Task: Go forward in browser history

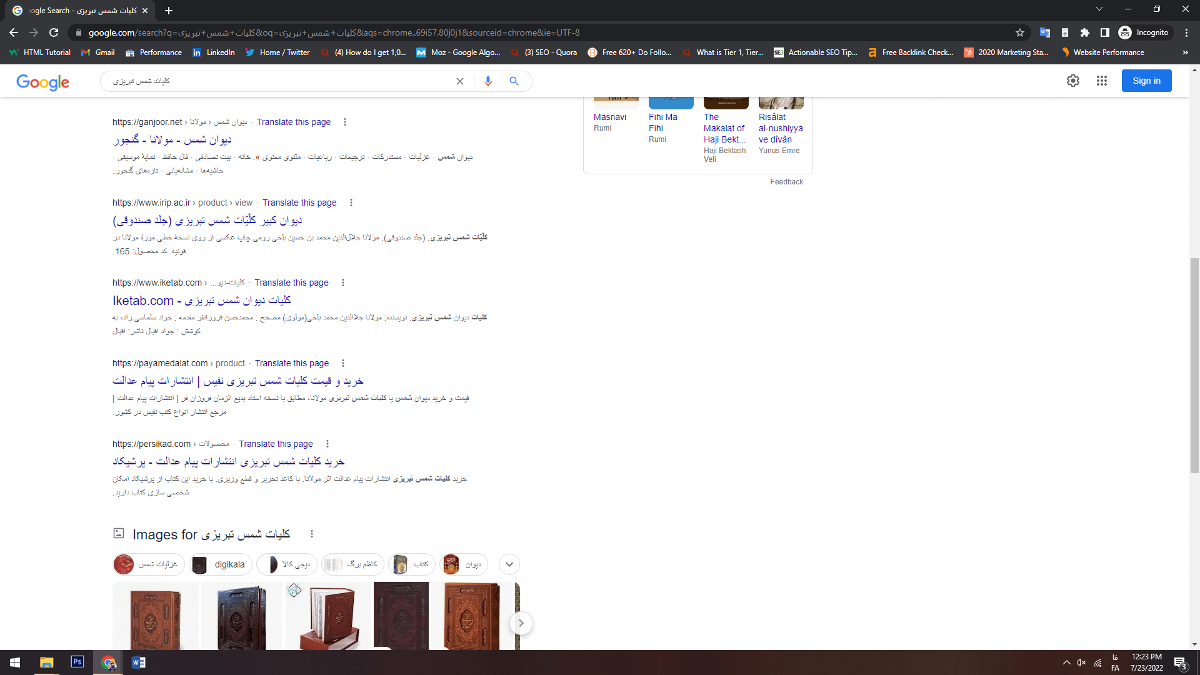Action: point(34,32)
